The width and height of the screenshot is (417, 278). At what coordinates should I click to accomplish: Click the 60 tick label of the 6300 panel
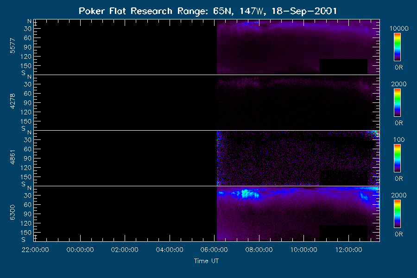pyautogui.click(x=28, y=205)
